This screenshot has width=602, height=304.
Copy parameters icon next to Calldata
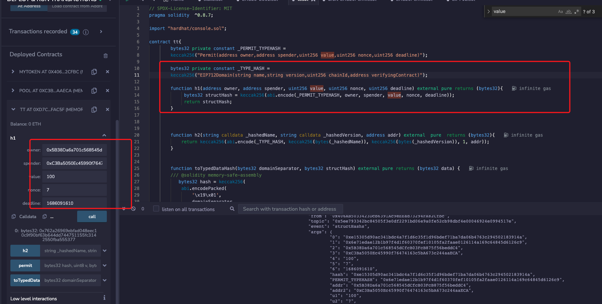point(45,217)
